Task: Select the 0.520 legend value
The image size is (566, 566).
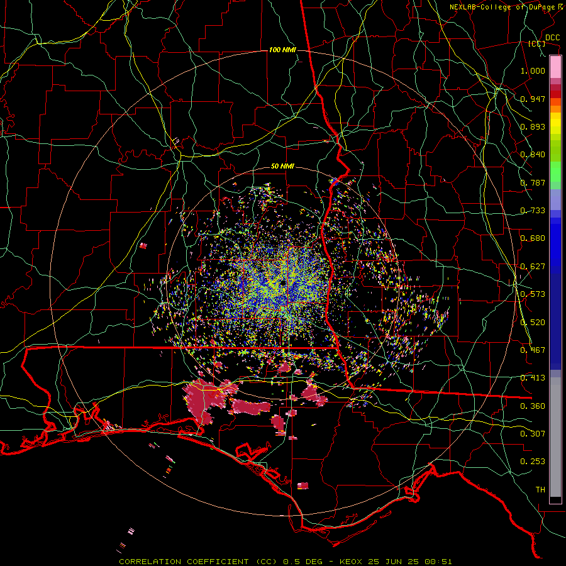Action: pyautogui.click(x=533, y=323)
